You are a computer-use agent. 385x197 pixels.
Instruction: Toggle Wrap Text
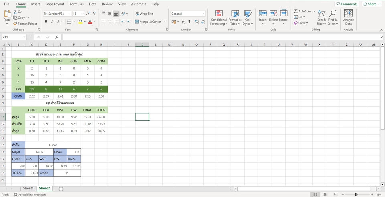[144, 14]
